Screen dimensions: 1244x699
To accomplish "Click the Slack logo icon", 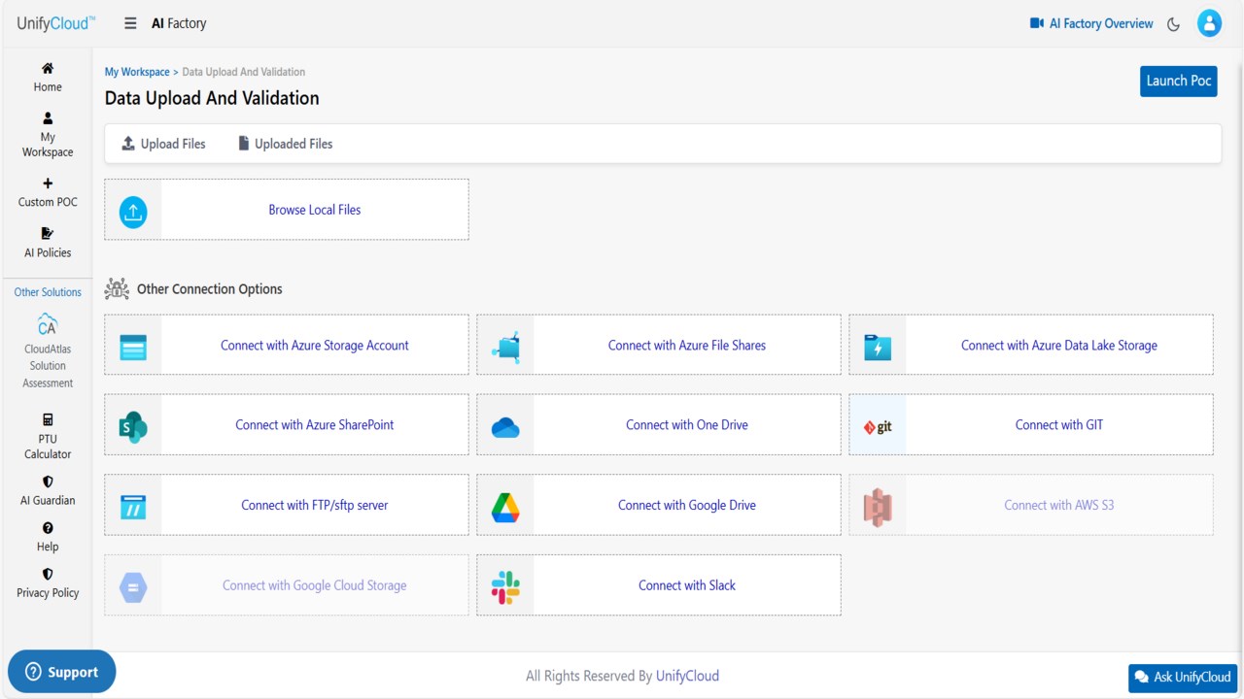I will coord(505,586).
